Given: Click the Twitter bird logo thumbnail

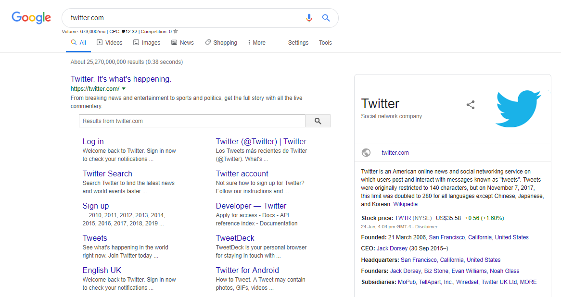Looking at the screenshot, I should [518, 109].
